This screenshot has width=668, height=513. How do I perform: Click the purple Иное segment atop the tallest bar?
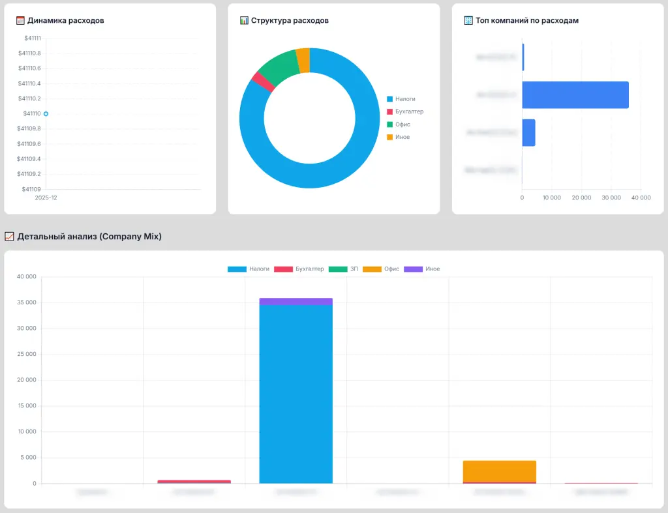pos(296,301)
